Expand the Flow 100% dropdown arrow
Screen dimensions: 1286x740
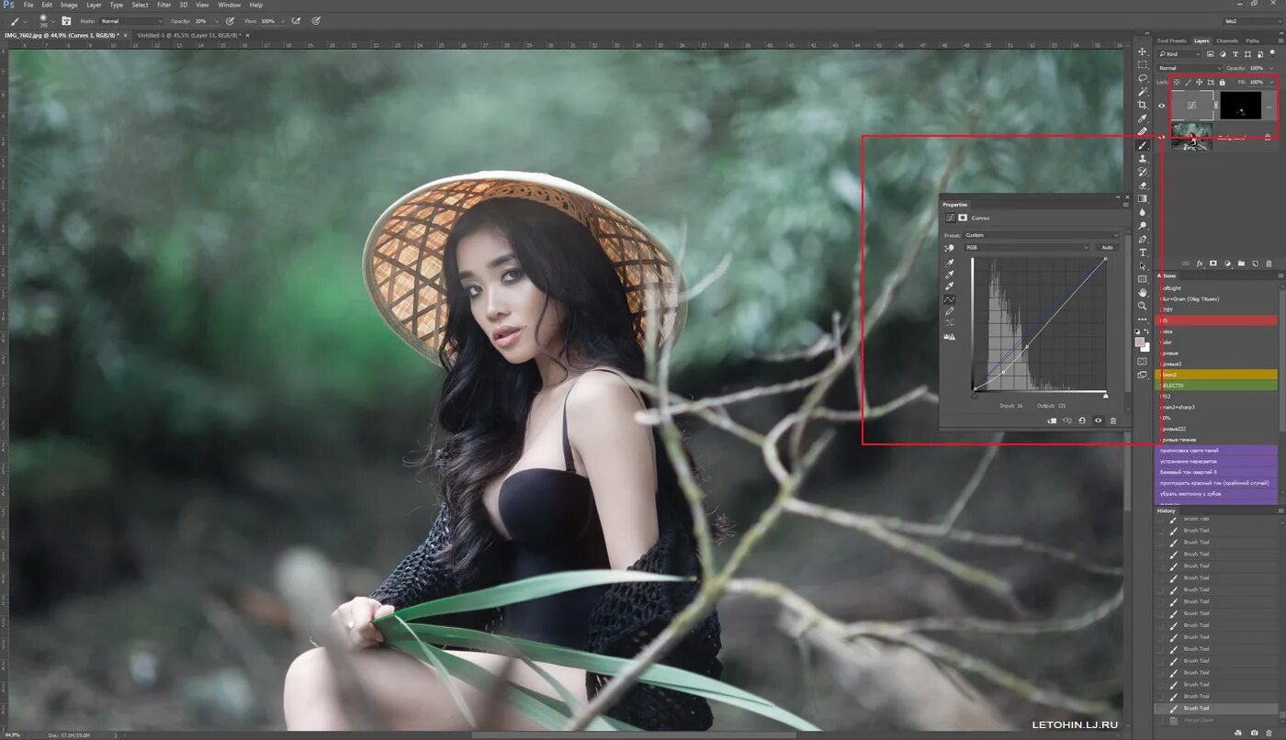click(283, 21)
